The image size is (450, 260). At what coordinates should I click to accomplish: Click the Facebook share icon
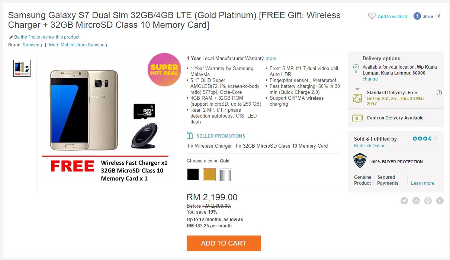coord(417,16)
